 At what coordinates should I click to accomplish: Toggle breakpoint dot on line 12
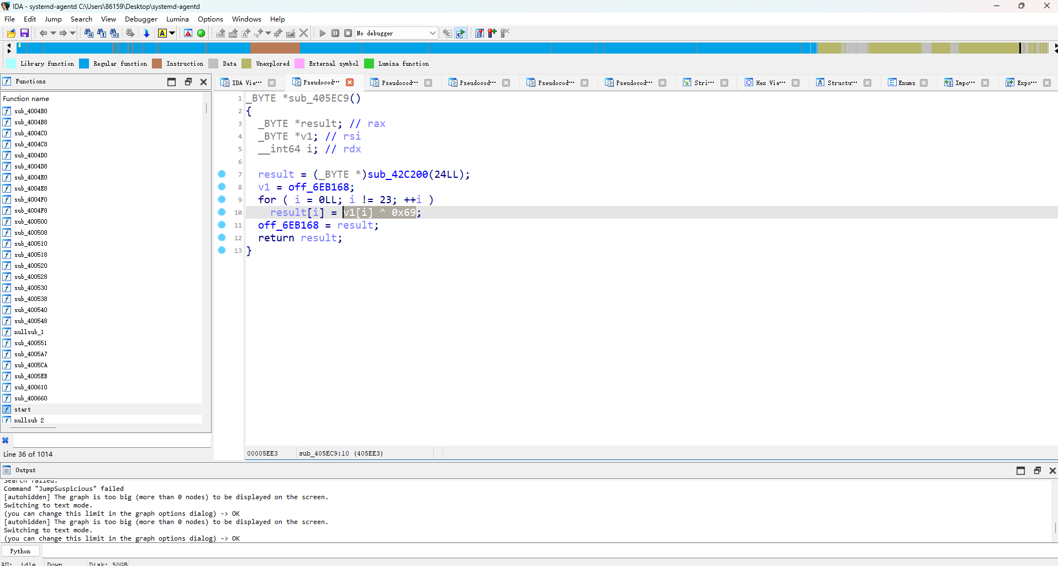222,237
